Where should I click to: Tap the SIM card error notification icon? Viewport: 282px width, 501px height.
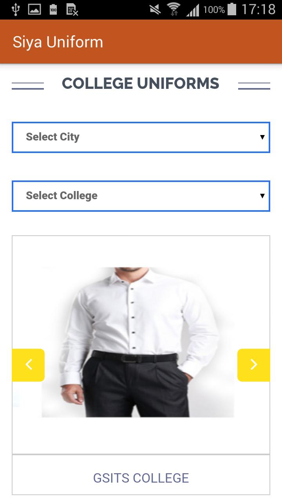tap(72, 9)
